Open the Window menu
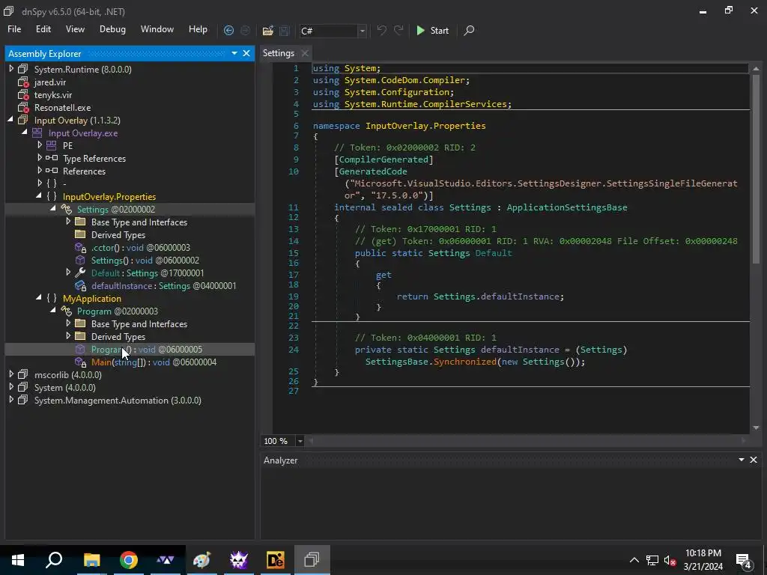 click(x=157, y=29)
